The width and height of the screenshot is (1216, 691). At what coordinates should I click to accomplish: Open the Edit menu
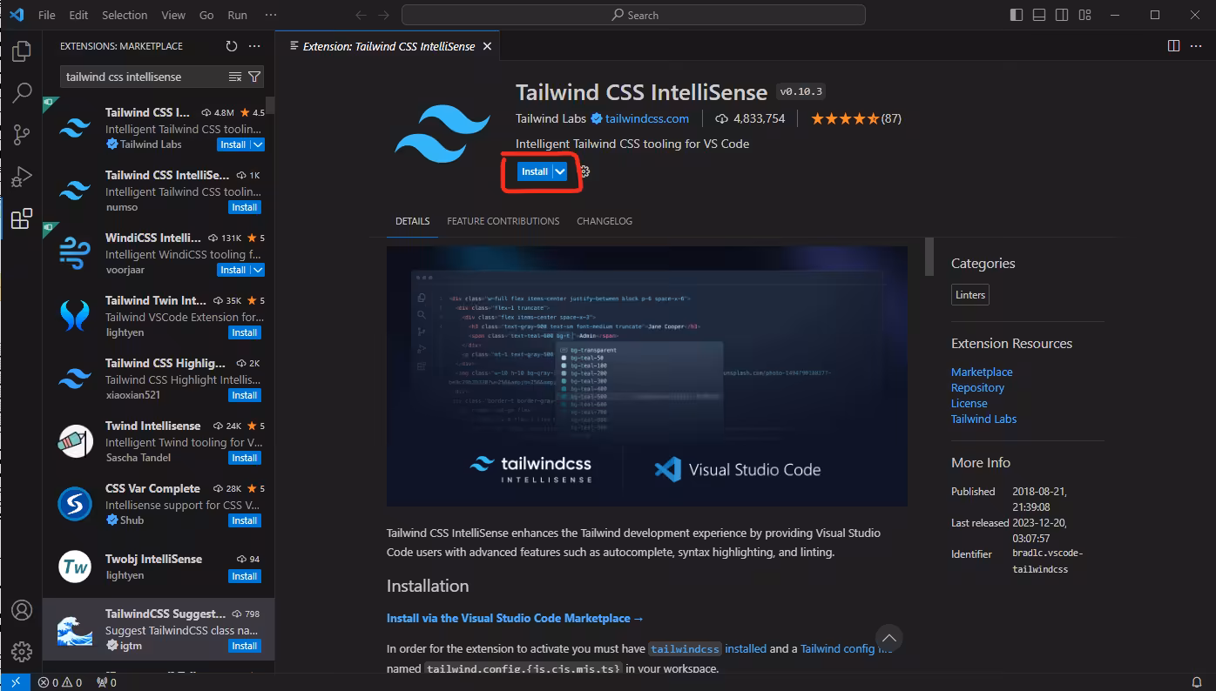78,15
